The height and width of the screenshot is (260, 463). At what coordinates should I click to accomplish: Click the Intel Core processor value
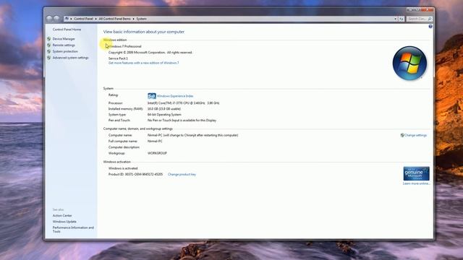[183, 103]
